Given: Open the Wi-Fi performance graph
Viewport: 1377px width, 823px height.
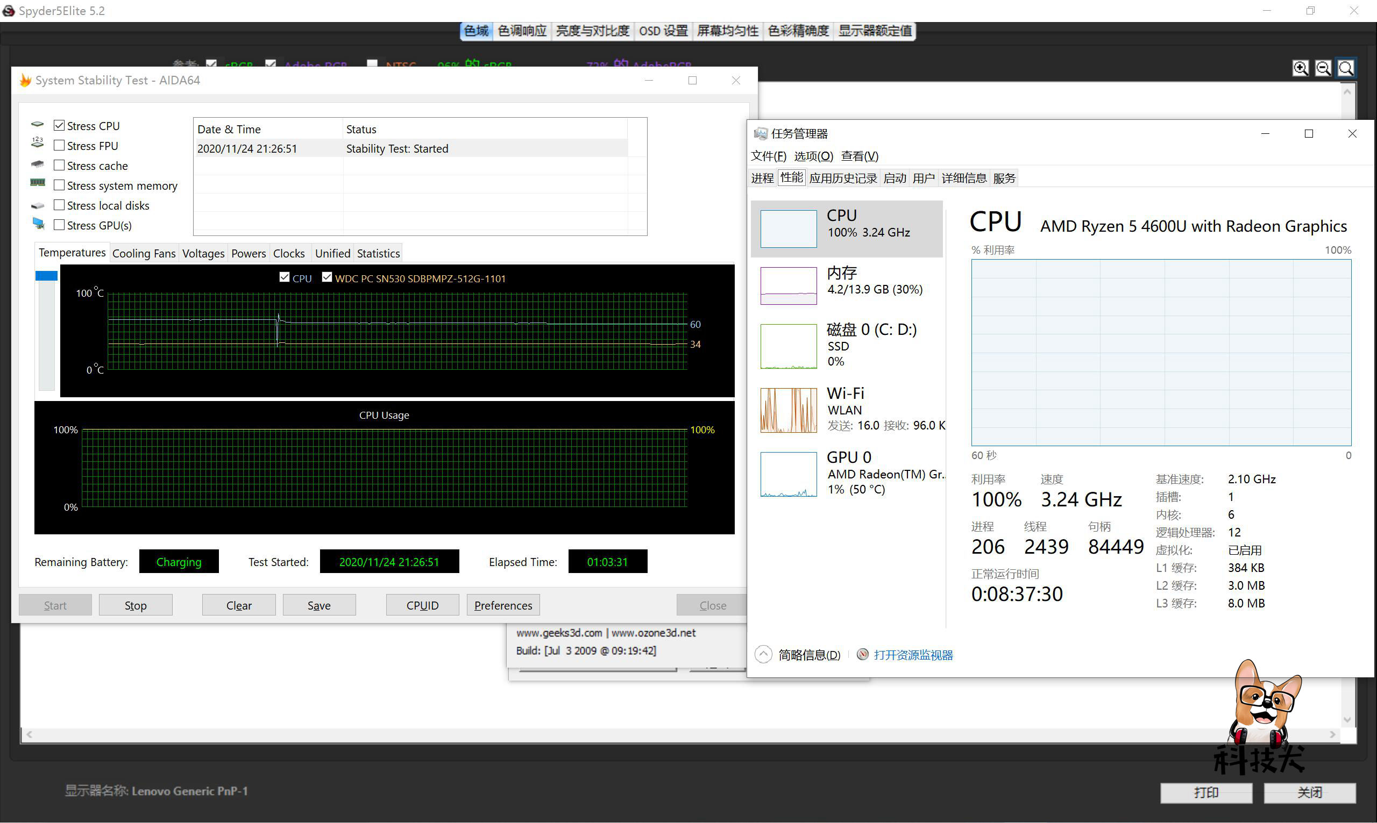Looking at the screenshot, I should pyautogui.click(x=788, y=410).
